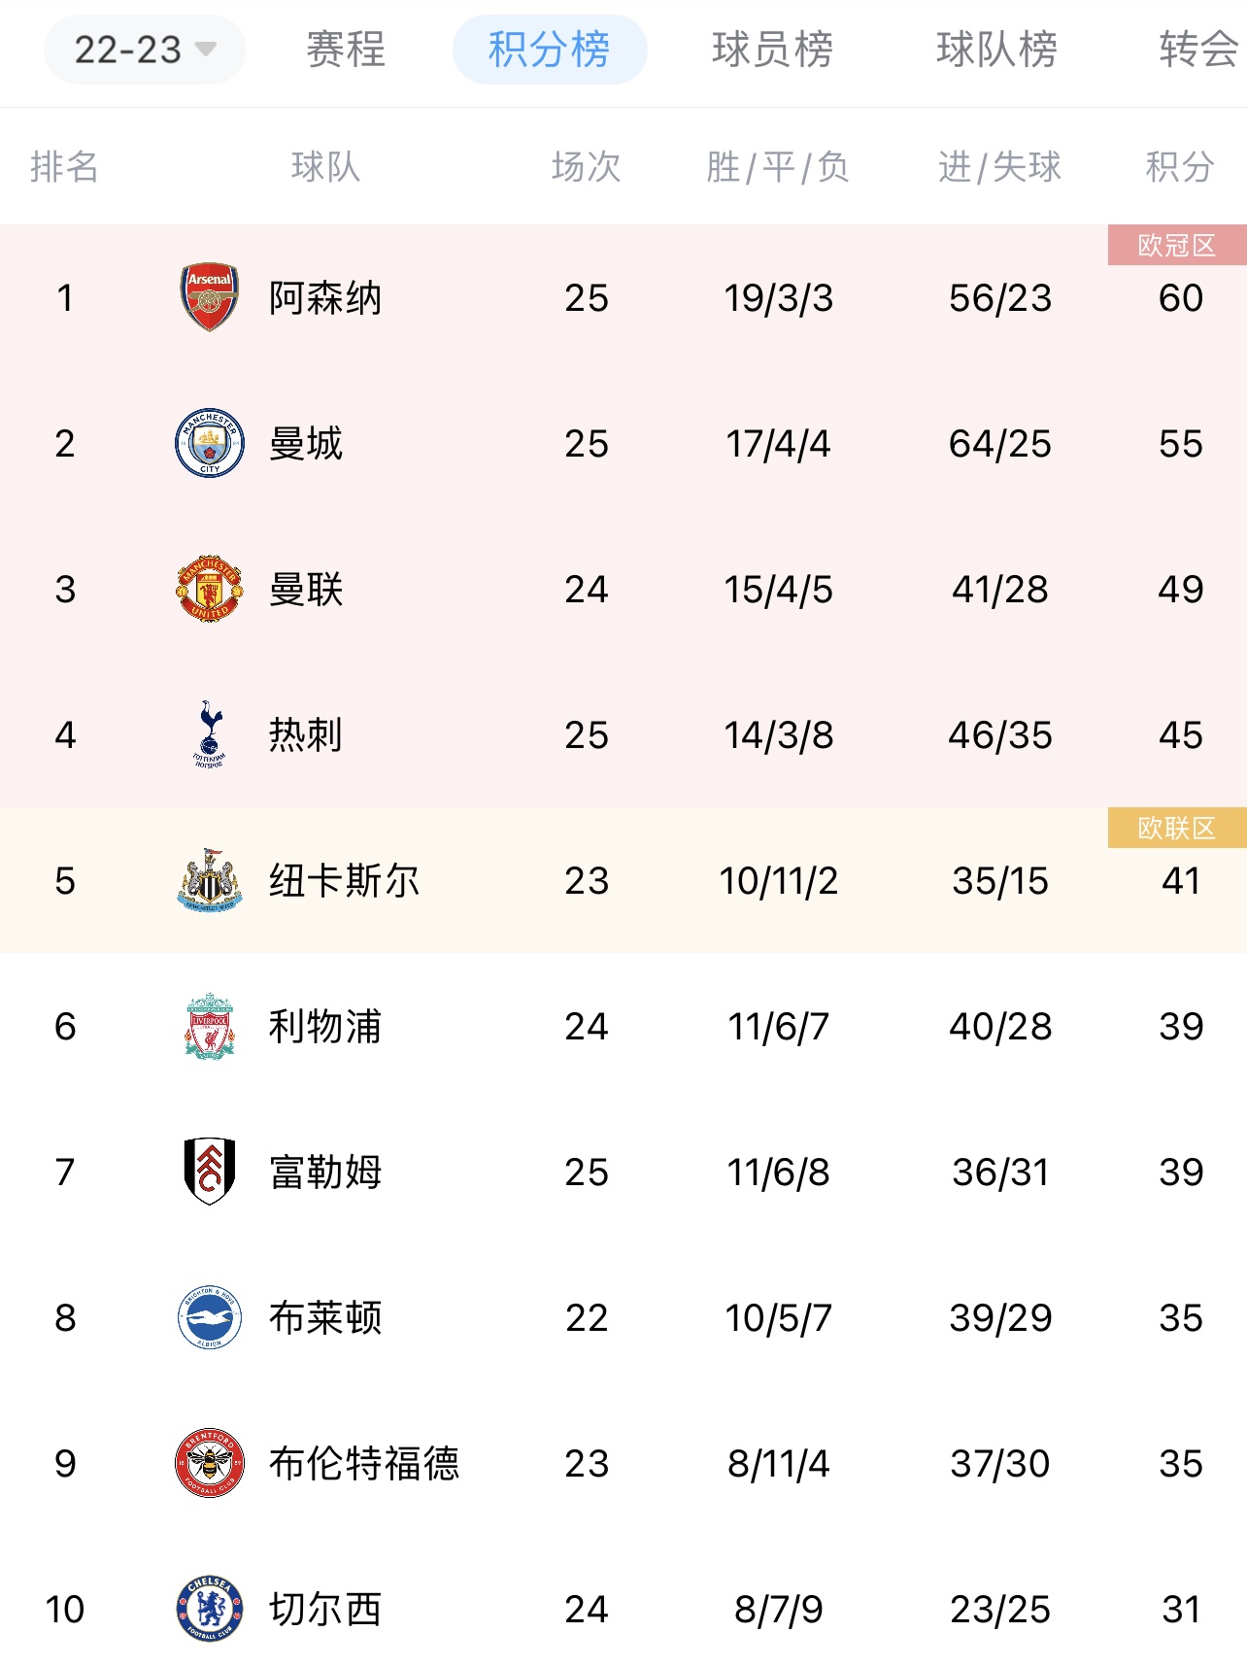Click the 积分 column header
1247x1666 pixels.
coord(1180,167)
